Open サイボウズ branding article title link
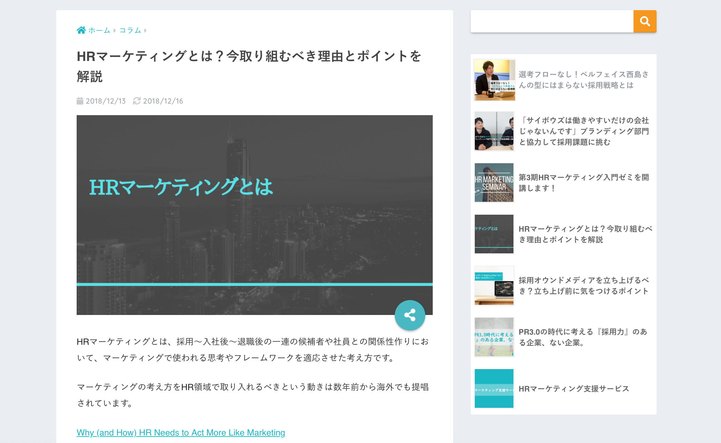Screen dimensions: 721x443 584,131
